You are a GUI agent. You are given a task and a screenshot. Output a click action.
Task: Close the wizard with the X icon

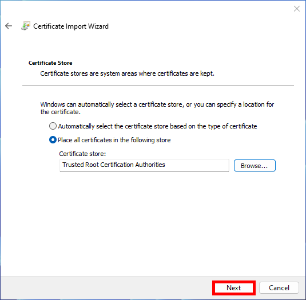click(x=297, y=9)
